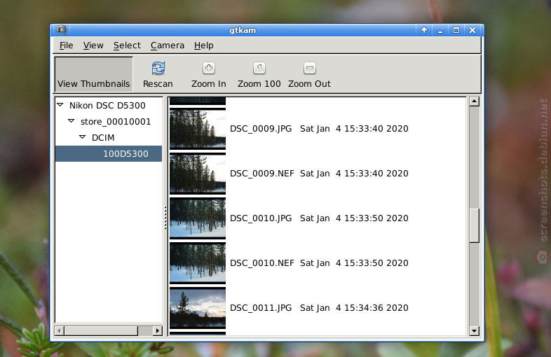Click the pane divider grip handle
Viewport: 551px width, 357px height.
165,218
